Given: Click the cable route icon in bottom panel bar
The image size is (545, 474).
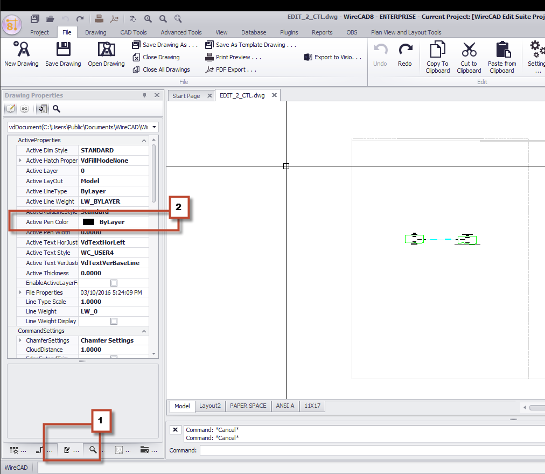Looking at the screenshot, I should click(x=44, y=450).
